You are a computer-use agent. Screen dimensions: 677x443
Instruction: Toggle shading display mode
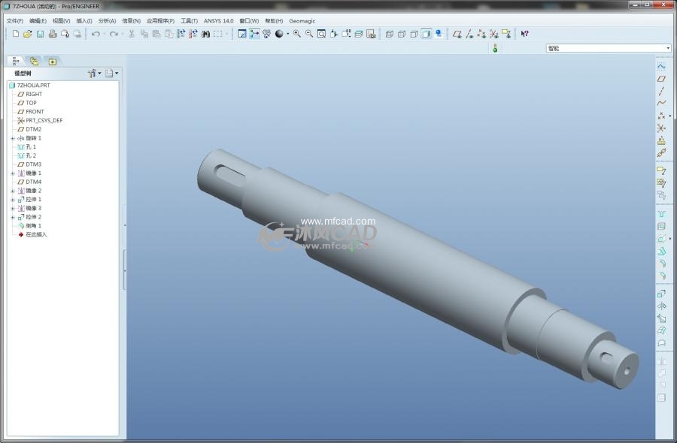427,34
